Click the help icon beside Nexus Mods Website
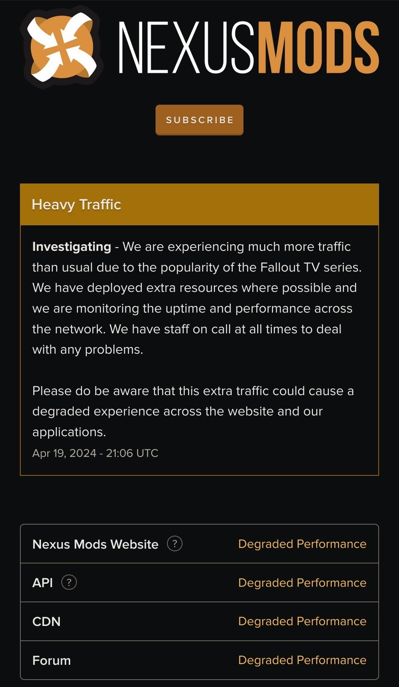 click(x=175, y=543)
